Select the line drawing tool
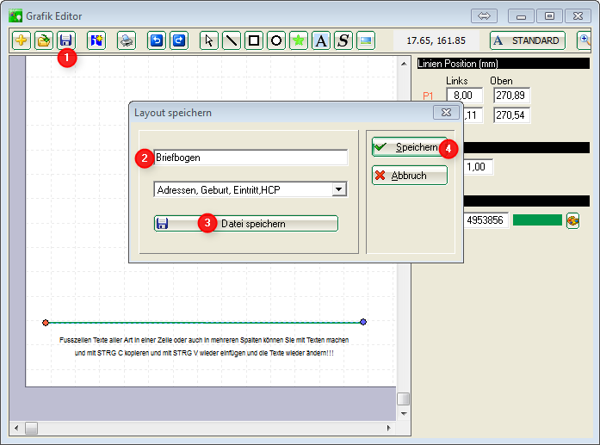The height and width of the screenshot is (445, 600). click(x=232, y=40)
